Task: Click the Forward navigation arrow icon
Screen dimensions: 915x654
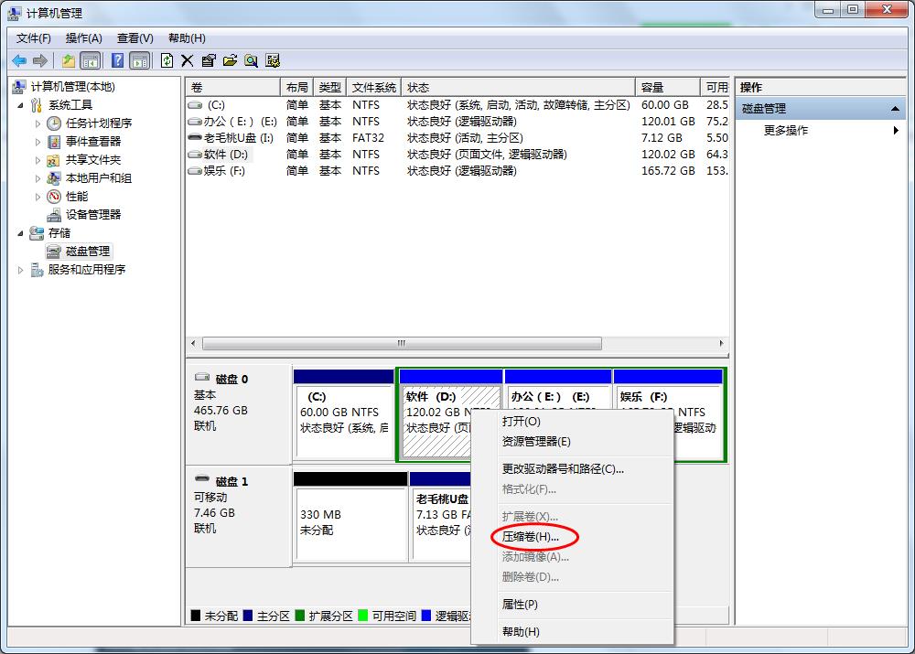Action: tap(38, 60)
